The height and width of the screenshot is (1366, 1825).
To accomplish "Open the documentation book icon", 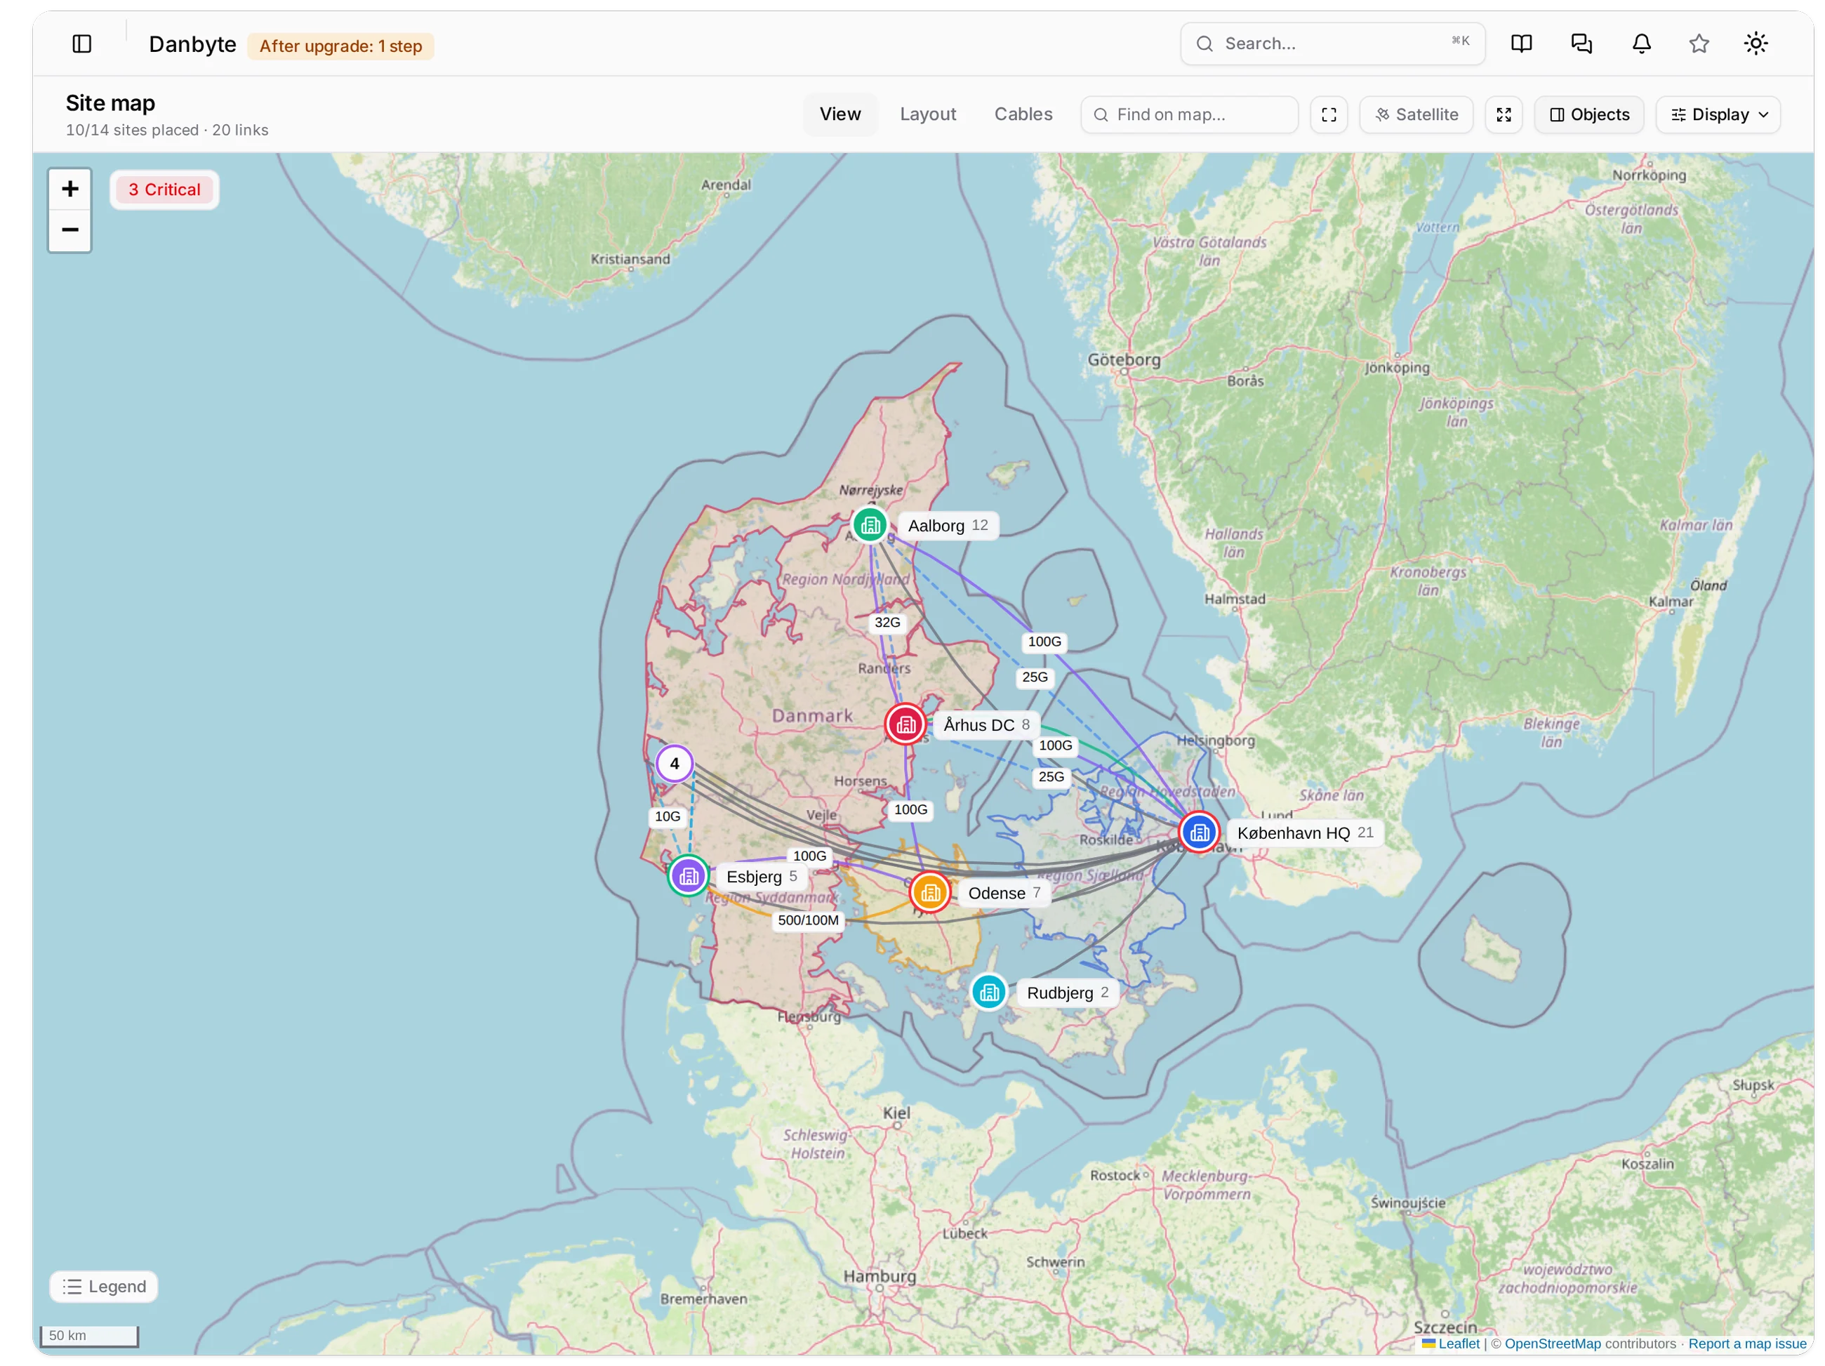I will tap(1521, 44).
